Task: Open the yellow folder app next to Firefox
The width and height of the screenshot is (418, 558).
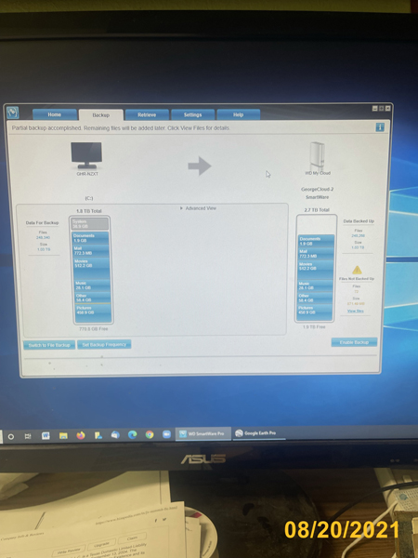Action: 98,435
